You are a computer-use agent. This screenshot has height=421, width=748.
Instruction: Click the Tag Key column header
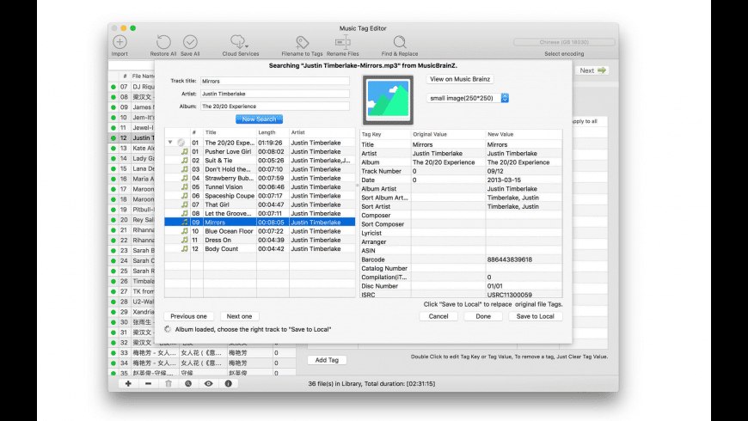point(385,134)
